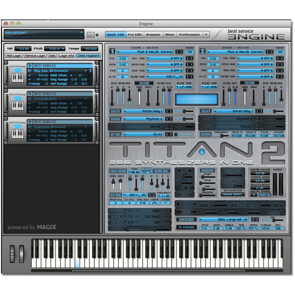Select the Titan 2 keyboard thumbnail of layer 01
Image resolution: width=295 pixels, height=295 pixels.
(x=18, y=78)
